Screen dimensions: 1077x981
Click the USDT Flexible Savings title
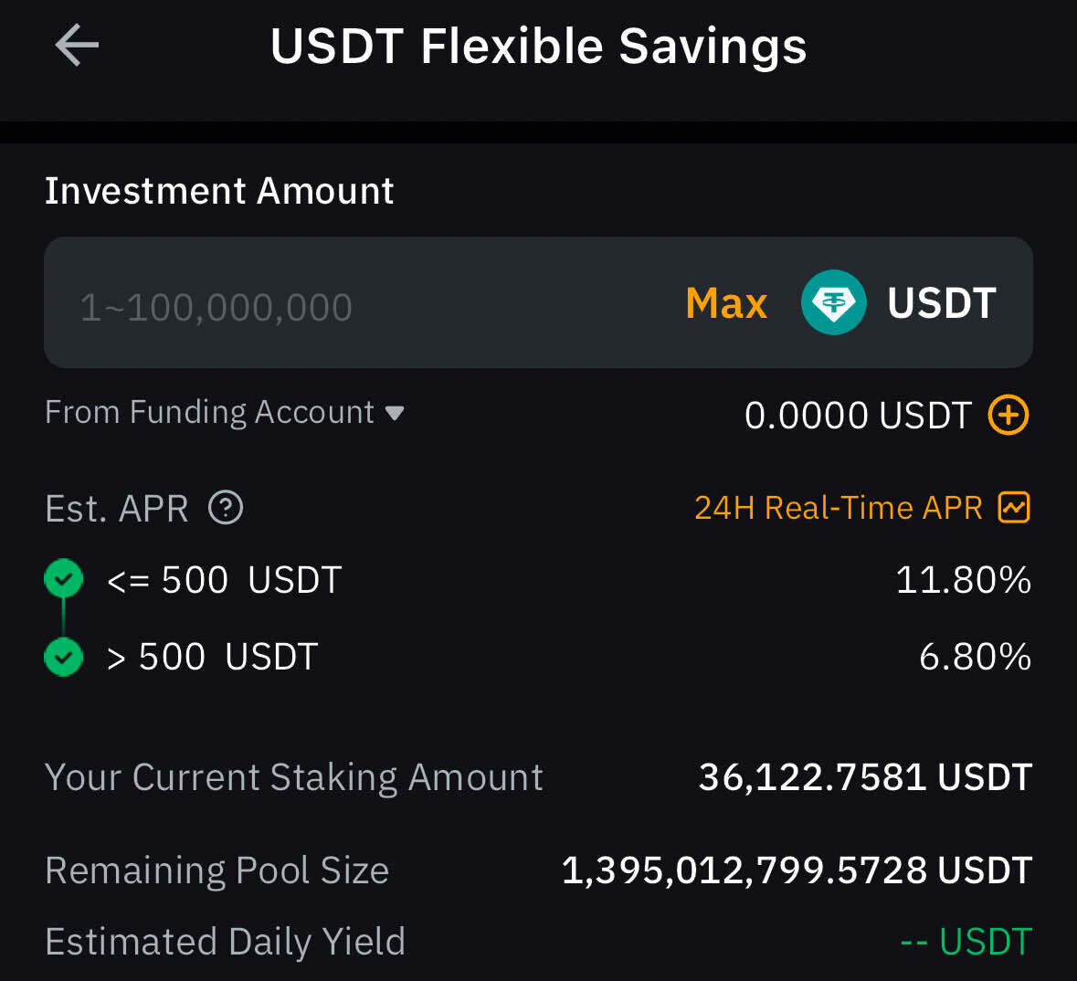tap(538, 46)
